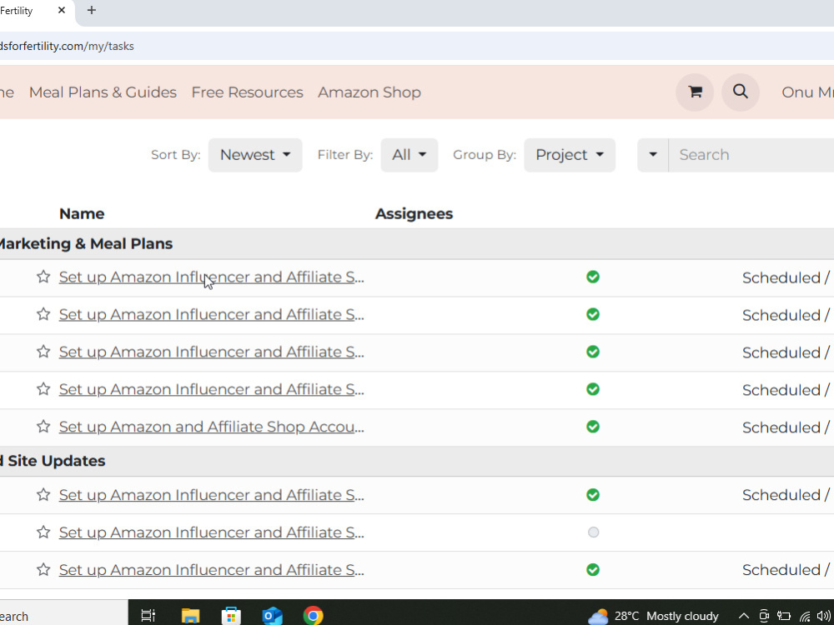Open a new browser tab
Image resolution: width=834 pixels, height=625 pixels.
92,10
